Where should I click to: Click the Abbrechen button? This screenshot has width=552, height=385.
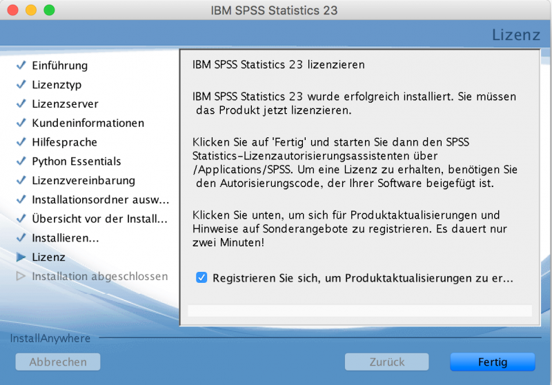[x=58, y=362]
